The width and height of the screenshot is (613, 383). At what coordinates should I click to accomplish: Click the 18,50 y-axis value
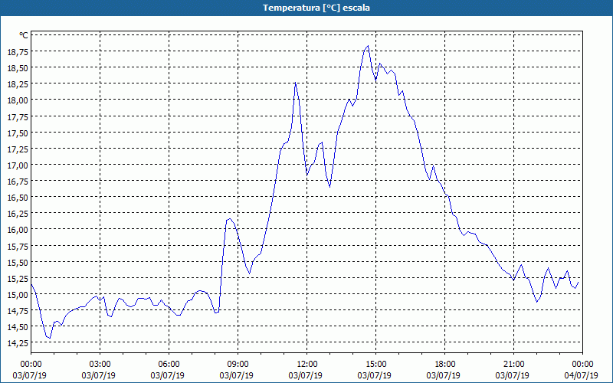pyautogui.click(x=18, y=67)
